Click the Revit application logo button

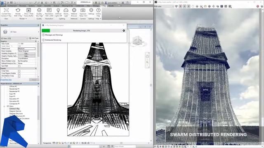coord(3,3)
